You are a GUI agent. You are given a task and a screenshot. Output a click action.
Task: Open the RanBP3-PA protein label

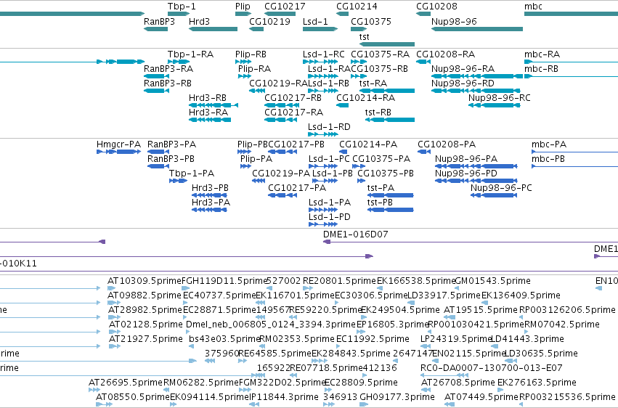(x=171, y=144)
